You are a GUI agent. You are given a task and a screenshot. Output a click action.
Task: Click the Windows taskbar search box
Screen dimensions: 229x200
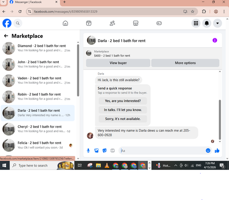(x=42, y=165)
